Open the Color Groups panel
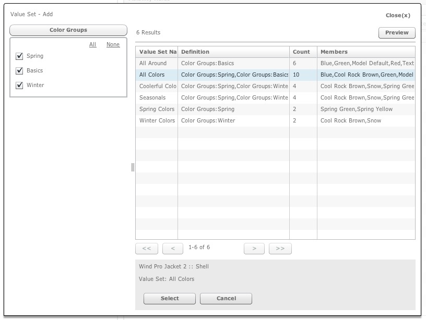This screenshot has height=320, width=426. click(68, 30)
